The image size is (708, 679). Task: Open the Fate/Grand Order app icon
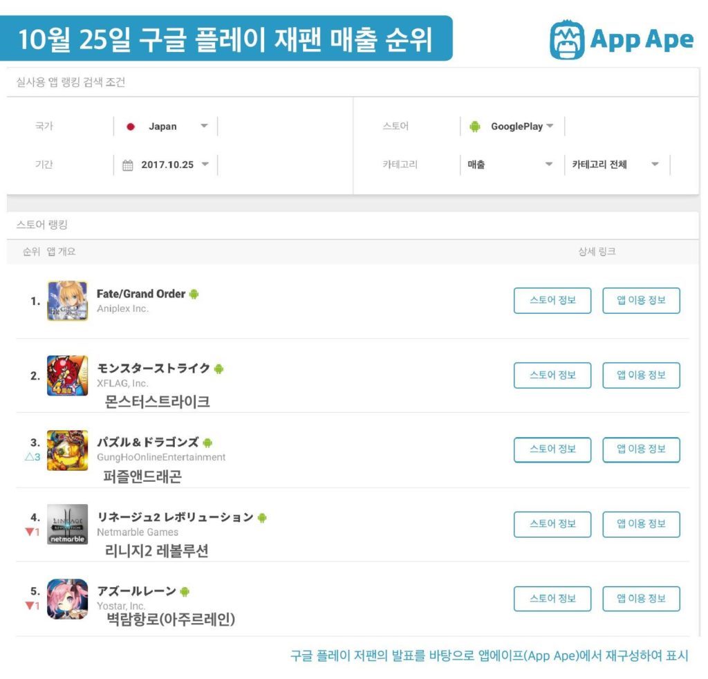click(x=67, y=301)
